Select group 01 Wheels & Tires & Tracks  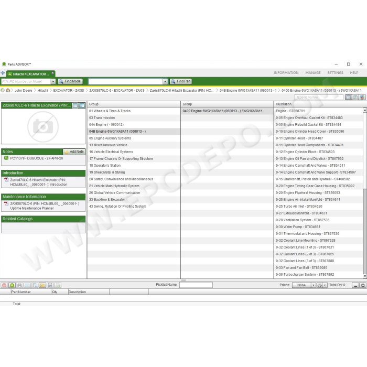tap(134, 111)
